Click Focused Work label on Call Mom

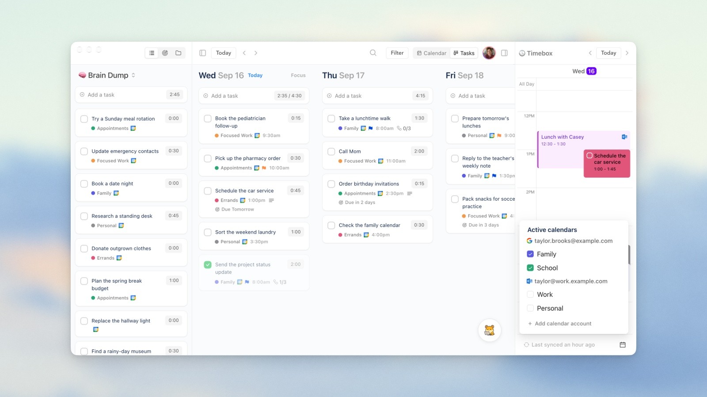pos(360,161)
